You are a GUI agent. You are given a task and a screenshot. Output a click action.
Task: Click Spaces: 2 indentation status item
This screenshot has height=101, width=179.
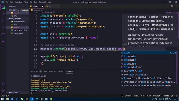136,96
